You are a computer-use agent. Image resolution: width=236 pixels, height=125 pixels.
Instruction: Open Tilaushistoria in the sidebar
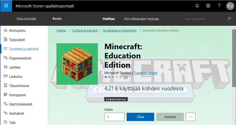tap(19, 86)
